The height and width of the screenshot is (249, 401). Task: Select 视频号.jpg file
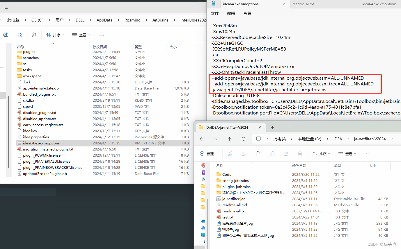tap(230, 229)
